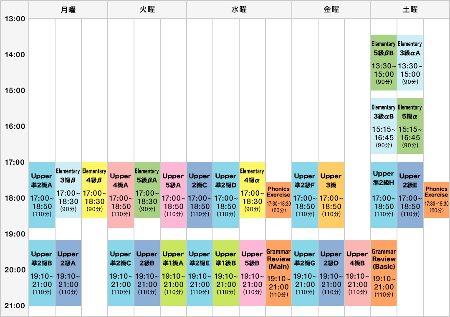The height and width of the screenshot is (317, 450).
Task: Open the Elementary 3級αB class block
Action: click(x=384, y=126)
